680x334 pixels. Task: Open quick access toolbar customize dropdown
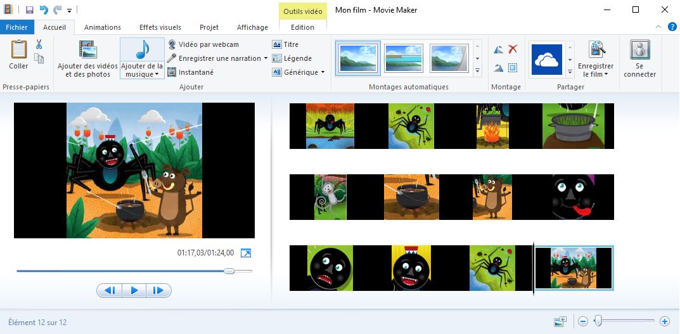69,10
